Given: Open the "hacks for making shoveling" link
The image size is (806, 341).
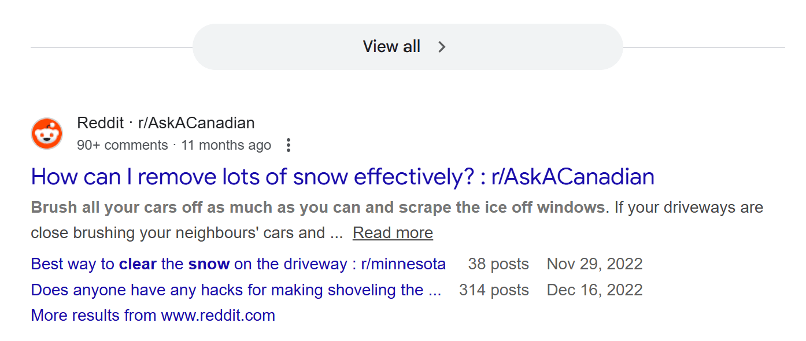Looking at the screenshot, I should pyautogui.click(x=236, y=290).
